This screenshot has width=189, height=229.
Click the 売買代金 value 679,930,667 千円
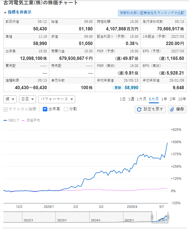click(76, 59)
